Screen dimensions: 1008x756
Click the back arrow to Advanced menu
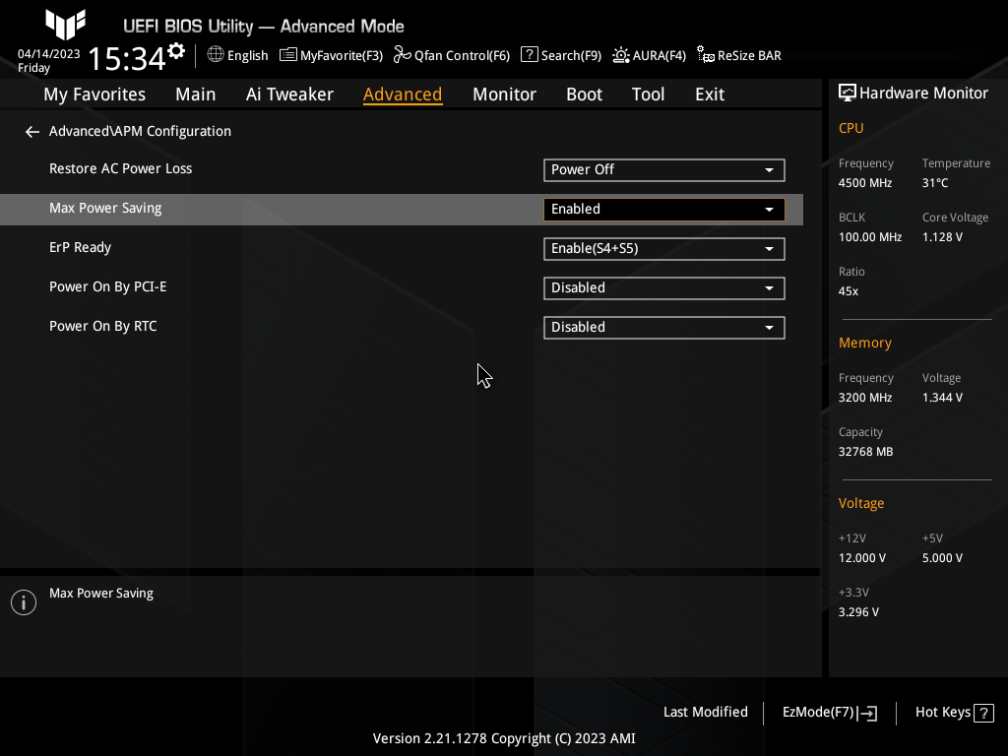coord(32,132)
